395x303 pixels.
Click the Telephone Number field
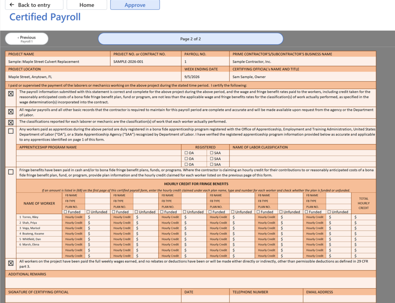266,299
